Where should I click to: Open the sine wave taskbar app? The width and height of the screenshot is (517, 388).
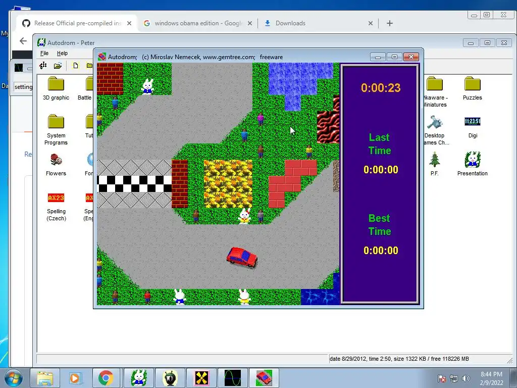pos(233,378)
